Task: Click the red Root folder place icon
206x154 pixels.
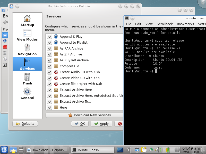Action: coord(5,47)
